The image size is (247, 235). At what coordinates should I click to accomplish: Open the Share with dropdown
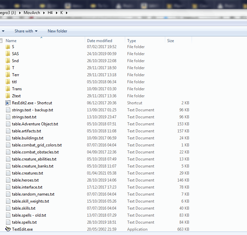26,31
